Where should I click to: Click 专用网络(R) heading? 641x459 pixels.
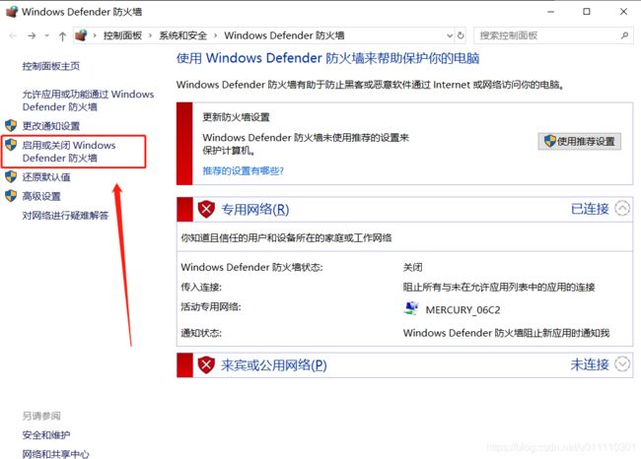coord(255,210)
